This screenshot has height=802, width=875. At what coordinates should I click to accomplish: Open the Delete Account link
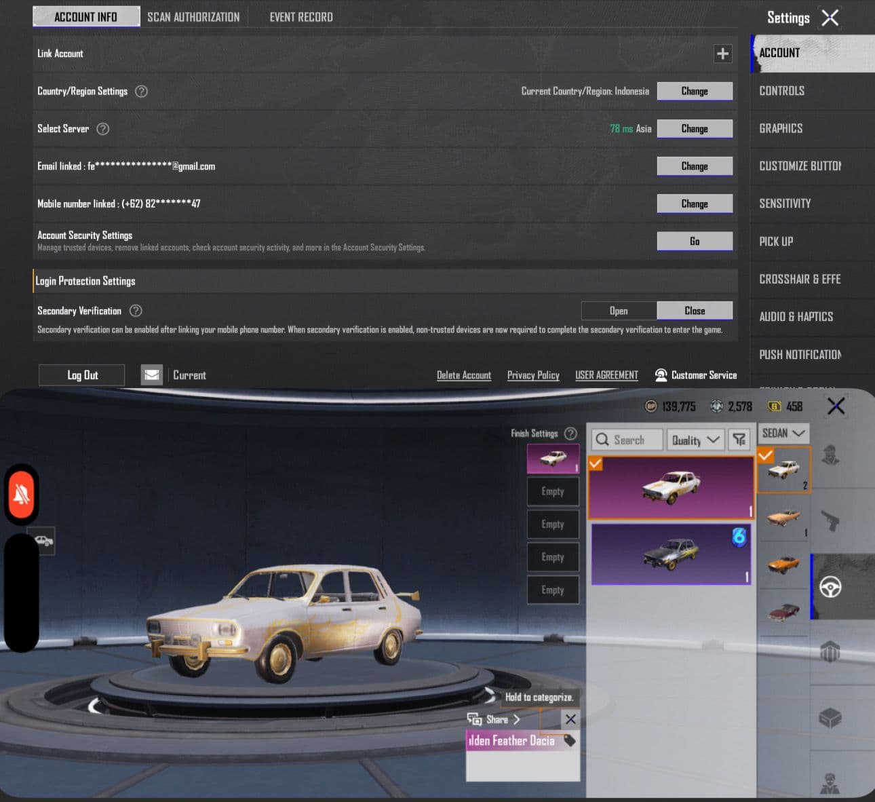click(x=464, y=375)
